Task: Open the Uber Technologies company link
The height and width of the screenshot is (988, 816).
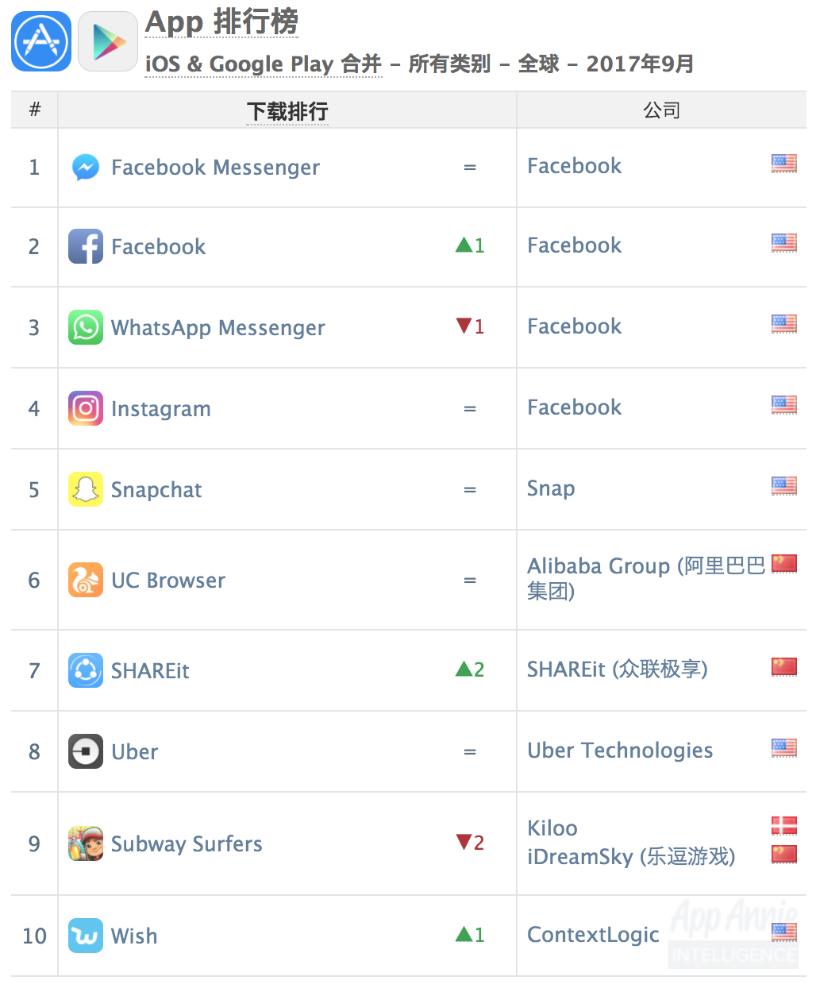Action: [620, 751]
